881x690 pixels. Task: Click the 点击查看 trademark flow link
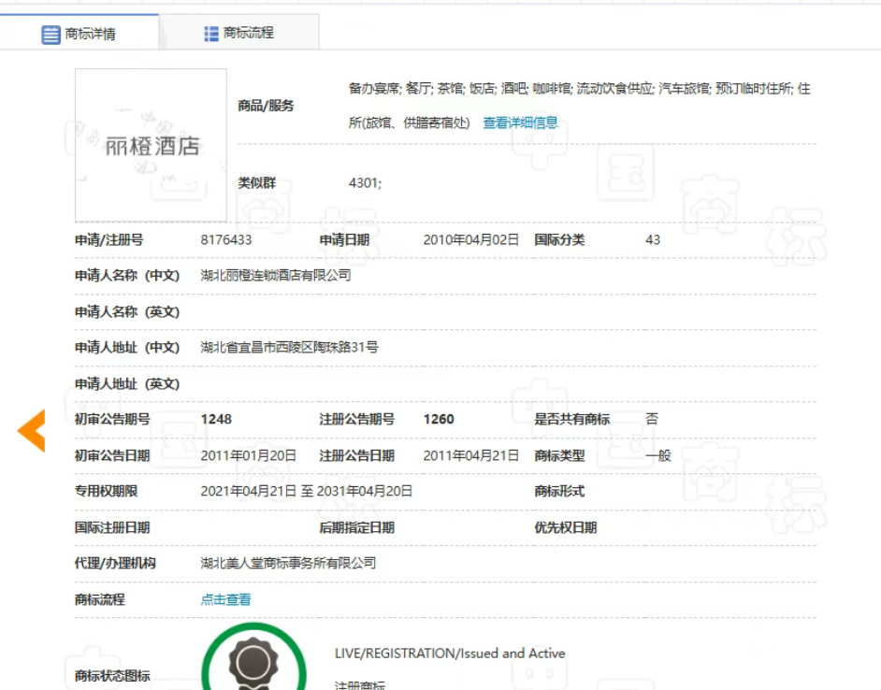click(x=226, y=599)
